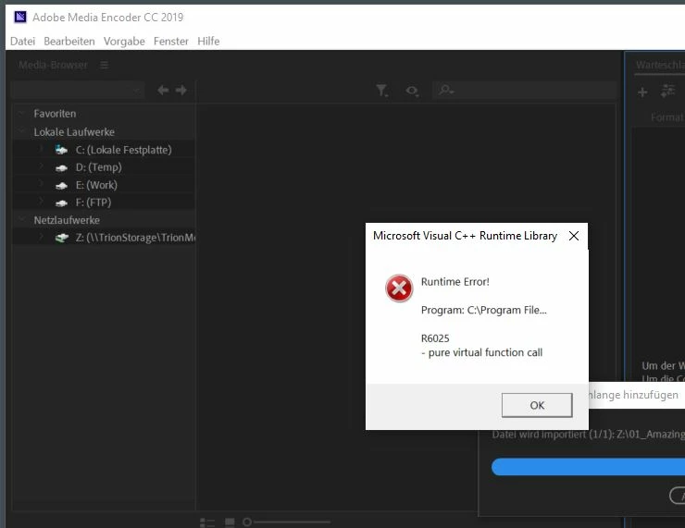Select F: (FTP) drive entry
Viewport: 685px width, 528px height.
click(93, 203)
